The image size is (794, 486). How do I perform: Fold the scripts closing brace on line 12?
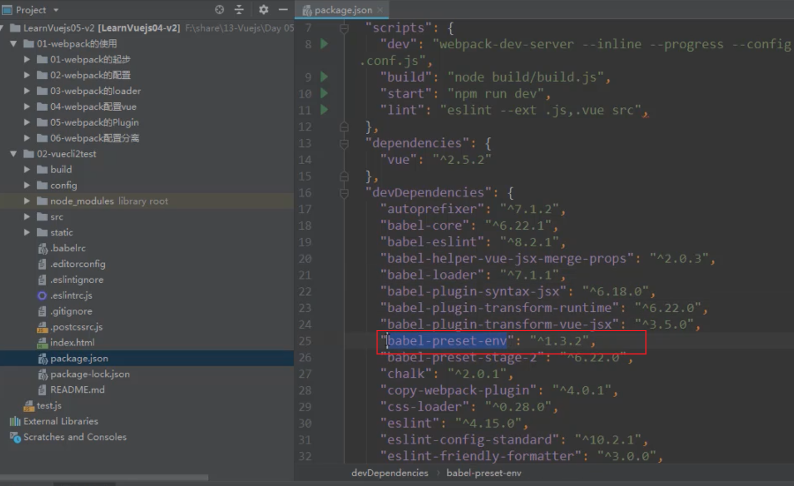(x=344, y=127)
